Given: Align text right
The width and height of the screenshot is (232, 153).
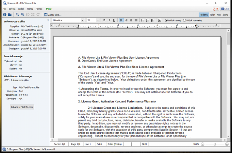Looking at the screenshot, I should 126,20.
